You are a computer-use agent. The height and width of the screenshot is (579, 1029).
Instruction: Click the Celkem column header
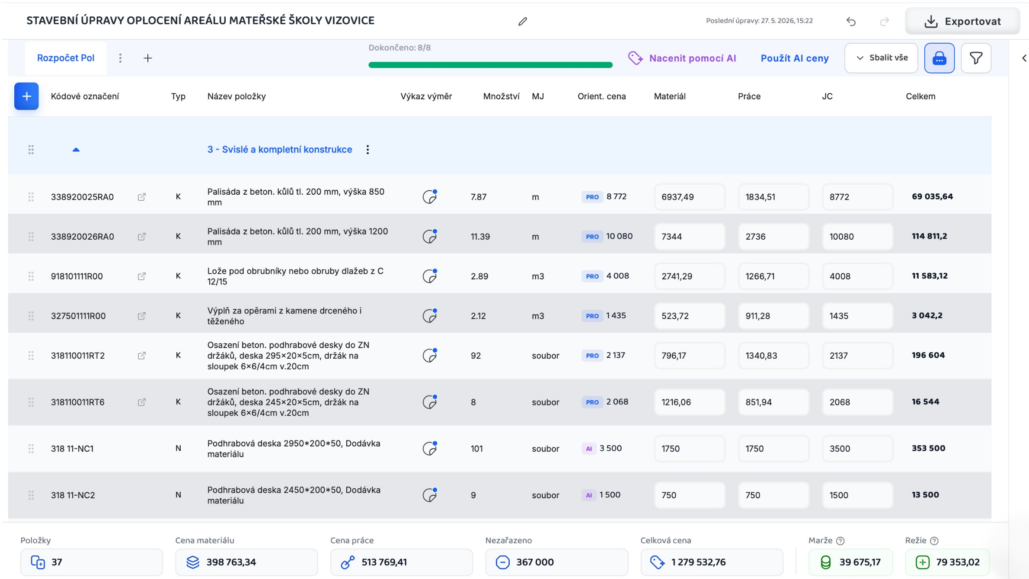[920, 96]
